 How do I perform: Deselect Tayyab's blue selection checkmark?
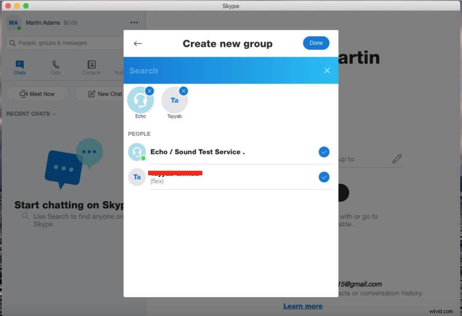[324, 177]
